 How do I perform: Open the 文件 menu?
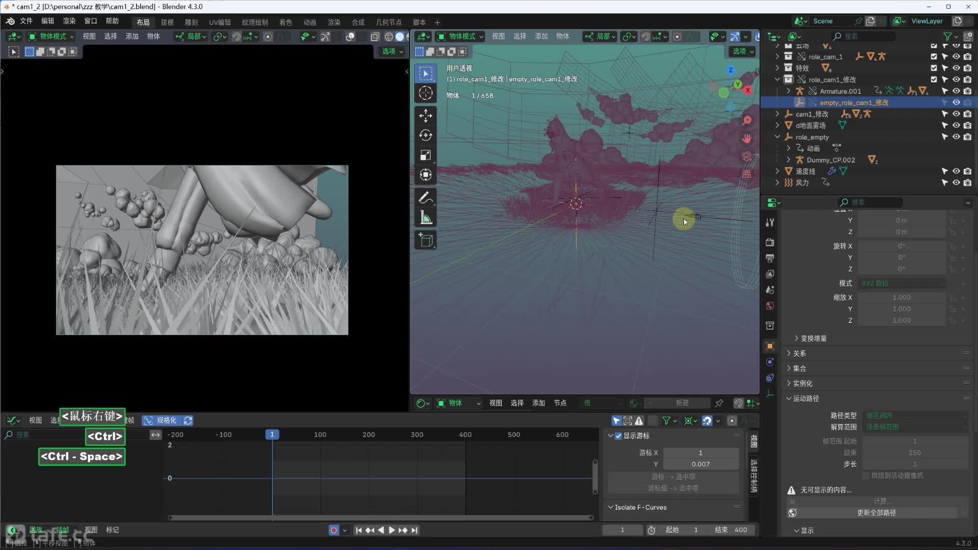tap(26, 21)
